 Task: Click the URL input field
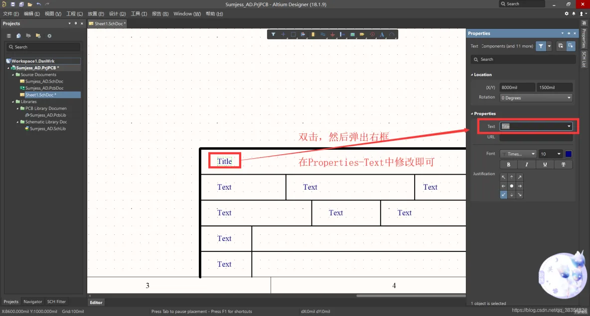pos(536,137)
